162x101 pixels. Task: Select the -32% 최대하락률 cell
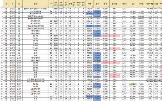pos(150,33)
